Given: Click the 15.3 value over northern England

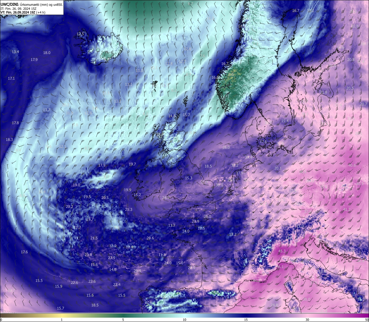Looking at the screenshot, I should pos(189,178).
